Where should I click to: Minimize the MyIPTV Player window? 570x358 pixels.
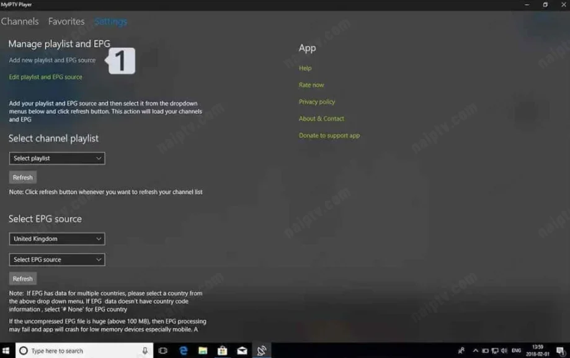pos(527,5)
